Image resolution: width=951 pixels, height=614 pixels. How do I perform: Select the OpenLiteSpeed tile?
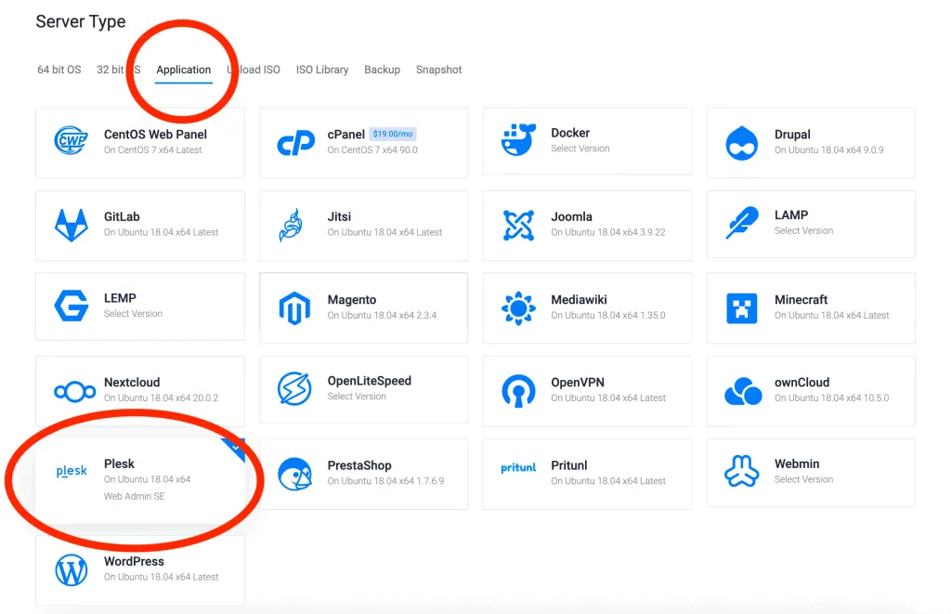point(362,389)
